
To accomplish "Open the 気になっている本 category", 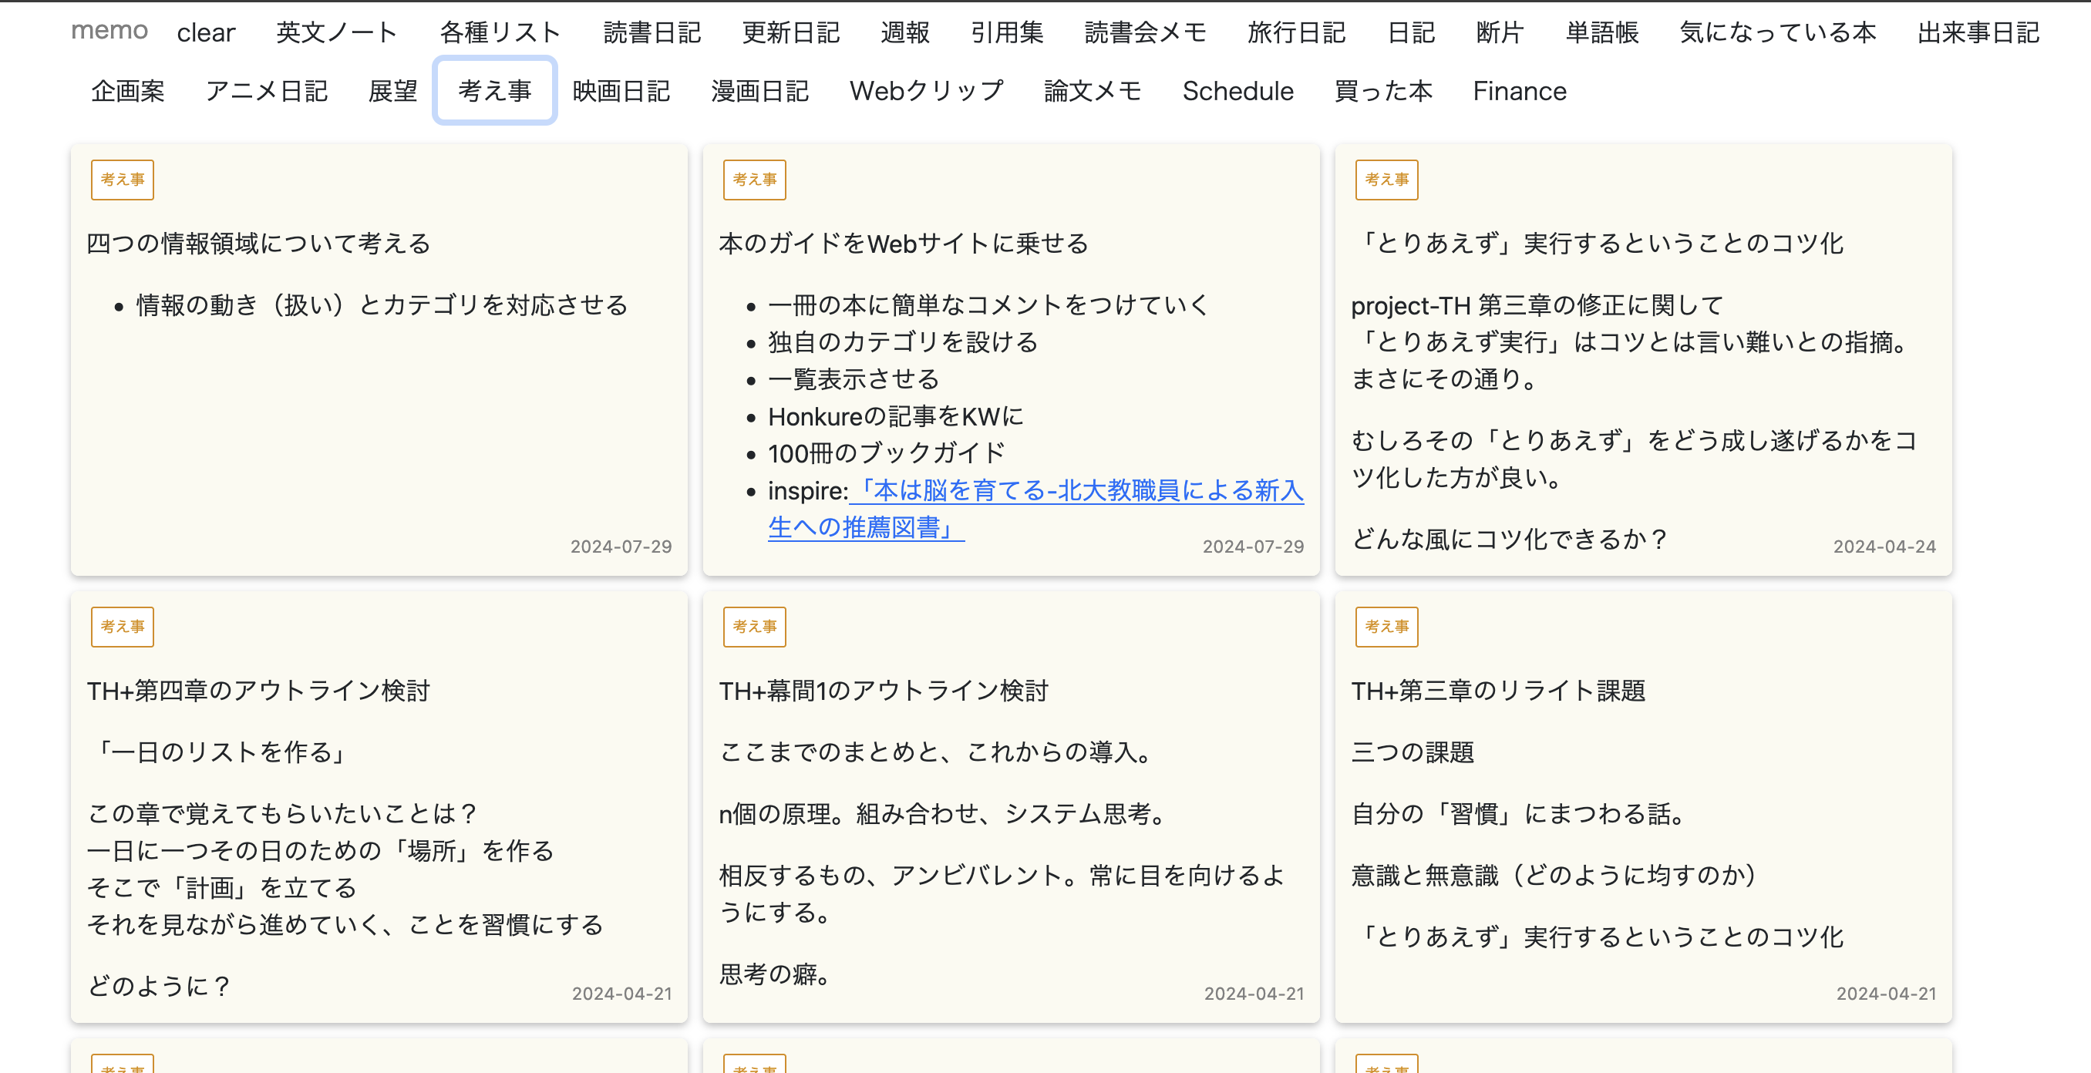I will point(1778,32).
